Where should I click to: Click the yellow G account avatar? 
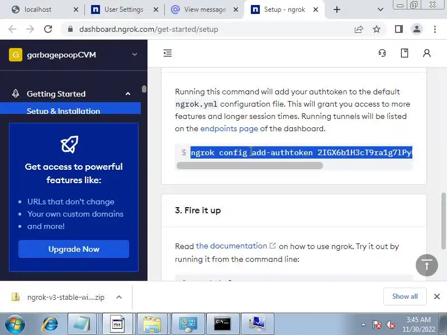(x=16, y=55)
